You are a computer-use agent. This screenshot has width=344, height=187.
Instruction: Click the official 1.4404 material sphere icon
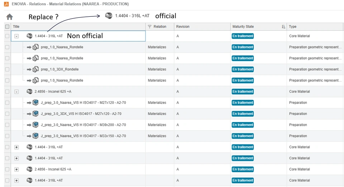point(109,16)
